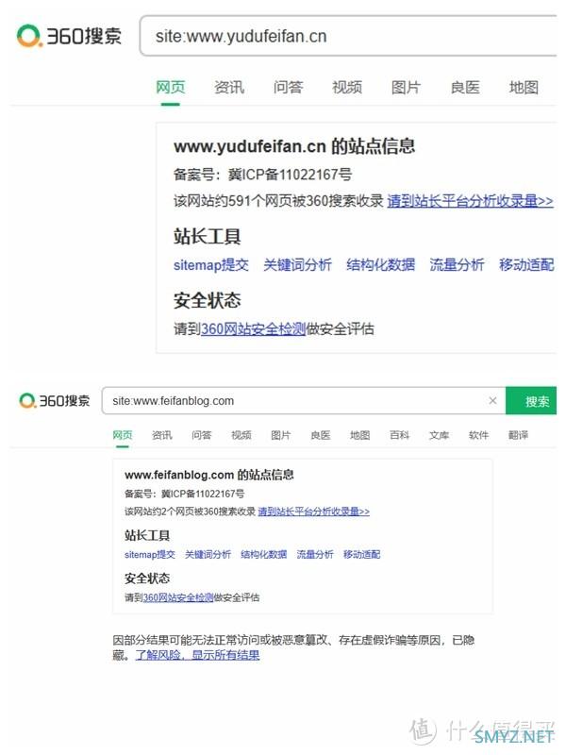Focus the top search field with yudufeifan.cn
This screenshot has width=566, height=755.
pyautogui.click(x=348, y=36)
